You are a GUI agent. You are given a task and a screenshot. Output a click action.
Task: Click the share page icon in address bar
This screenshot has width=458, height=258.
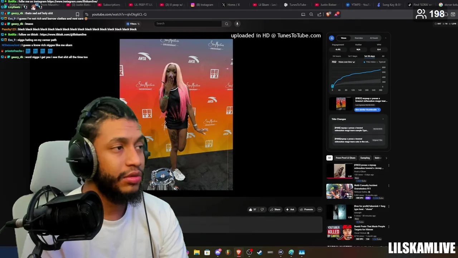coord(320,14)
